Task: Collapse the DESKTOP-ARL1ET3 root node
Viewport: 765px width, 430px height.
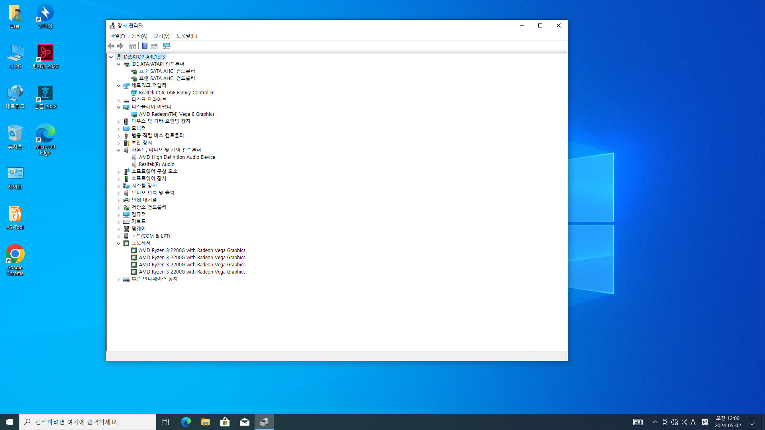Action: pos(111,57)
